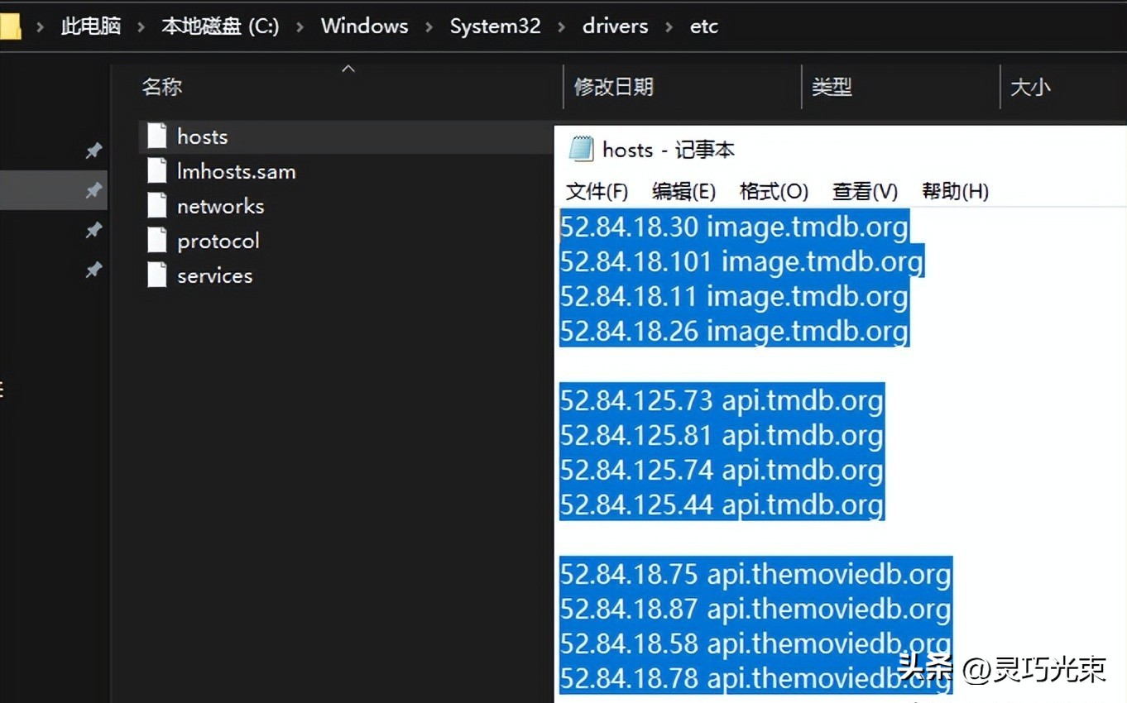Select the lmhosts.sam file name
1127x703 pixels.
click(x=236, y=171)
